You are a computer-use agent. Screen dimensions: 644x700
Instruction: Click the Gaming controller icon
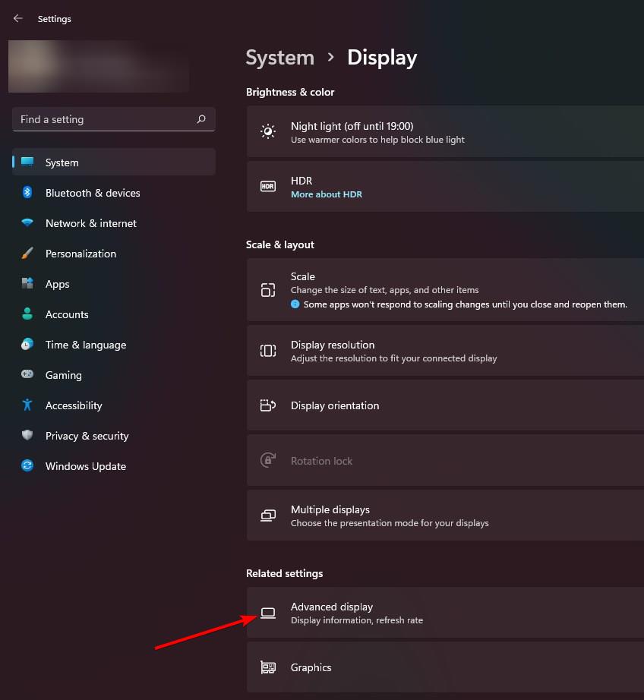27,374
